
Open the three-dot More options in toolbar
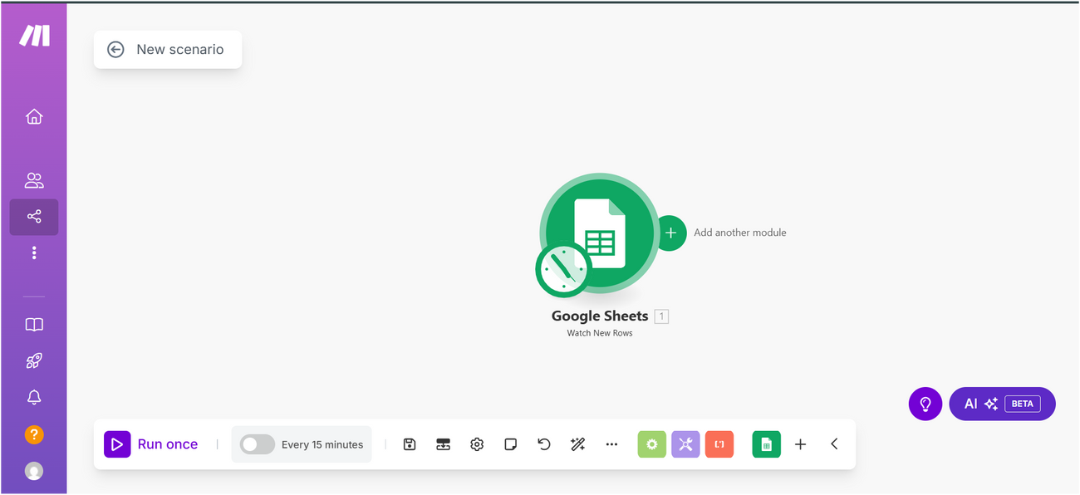612,444
